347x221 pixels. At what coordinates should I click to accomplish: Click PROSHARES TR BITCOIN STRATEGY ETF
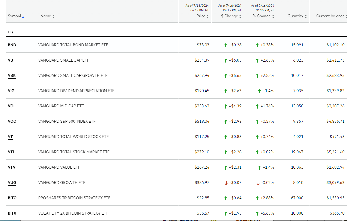(x=74, y=198)
